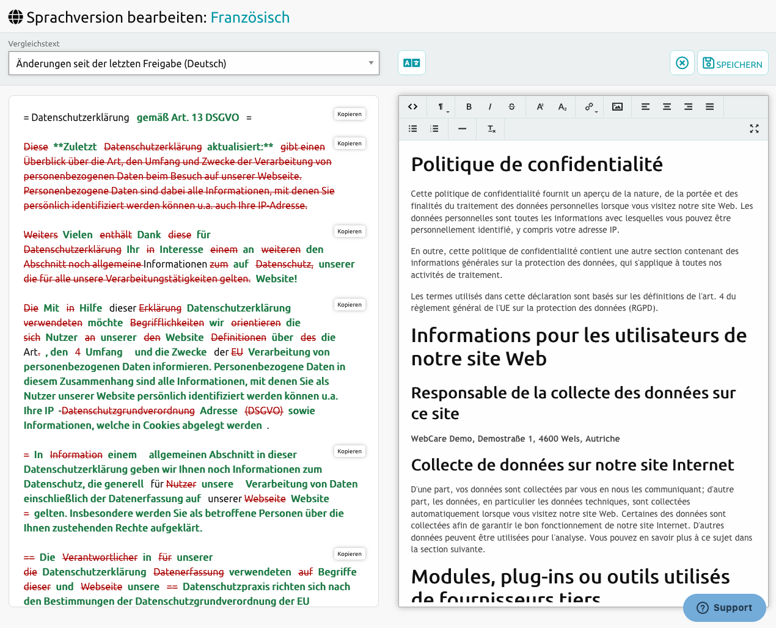Copy the 'Die in unserer Datenschutzerklärung' paragraph
This screenshot has width=776, height=628.
coord(350,554)
